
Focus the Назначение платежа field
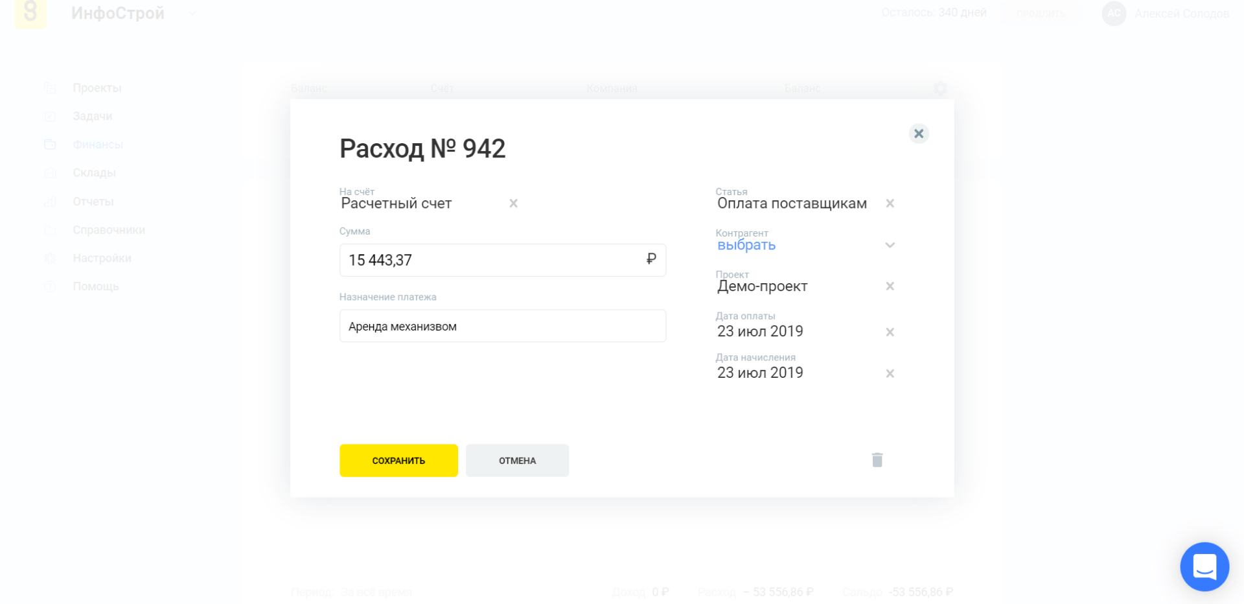coord(503,326)
